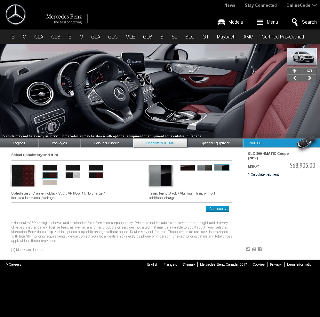Open the Menu hamburger icon
The image size is (320, 317).
click(x=260, y=22)
